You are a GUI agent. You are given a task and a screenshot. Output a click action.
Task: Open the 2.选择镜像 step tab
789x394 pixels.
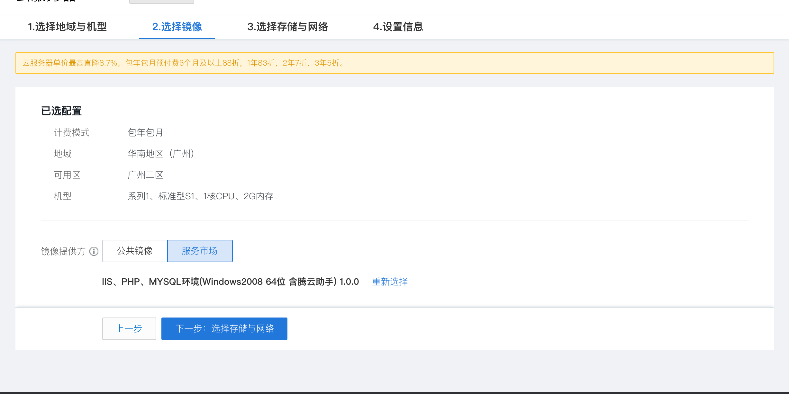(x=177, y=27)
